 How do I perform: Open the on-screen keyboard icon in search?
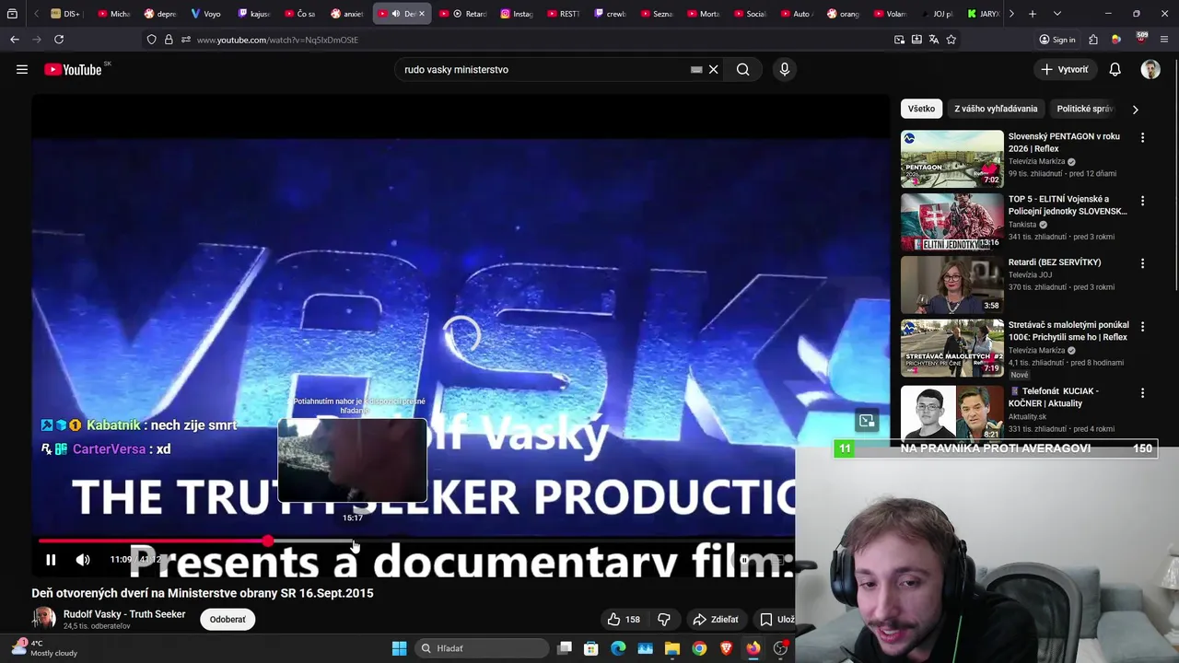tap(696, 69)
